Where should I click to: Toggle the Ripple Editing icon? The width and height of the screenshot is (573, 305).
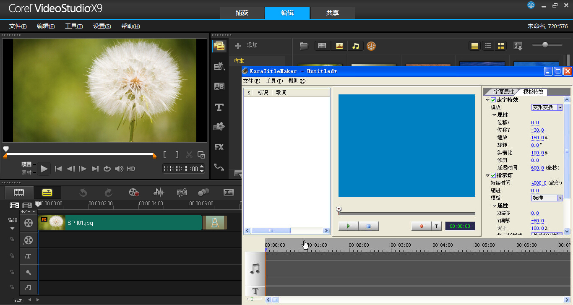(x=12, y=220)
